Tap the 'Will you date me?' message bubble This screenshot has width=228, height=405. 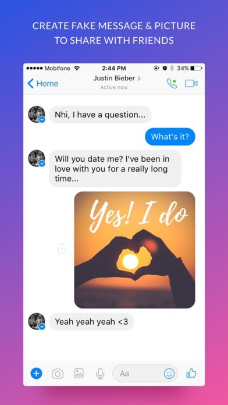coord(115,168)
